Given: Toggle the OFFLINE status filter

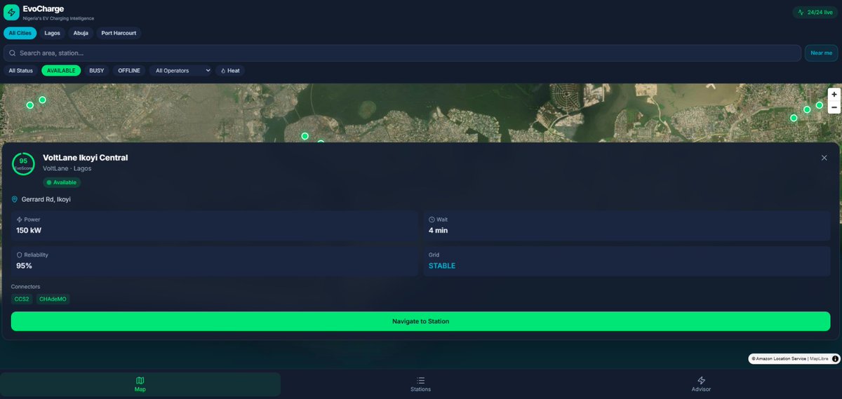Looking at the screenshot, I should point(129,71).
